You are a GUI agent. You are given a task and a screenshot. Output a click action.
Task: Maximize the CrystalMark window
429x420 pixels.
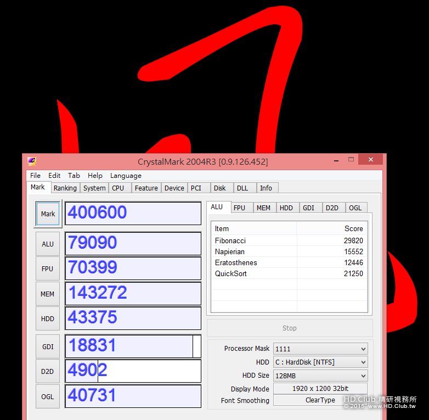(351, 159)
